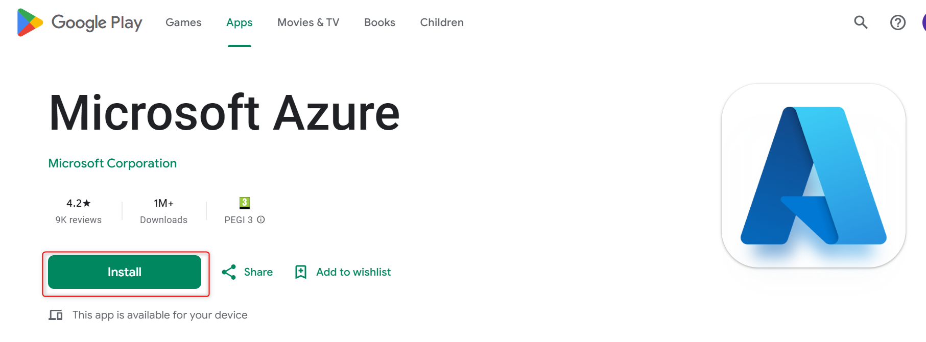Open the Books tab
The image size is (926, 342).
[379, 22]
